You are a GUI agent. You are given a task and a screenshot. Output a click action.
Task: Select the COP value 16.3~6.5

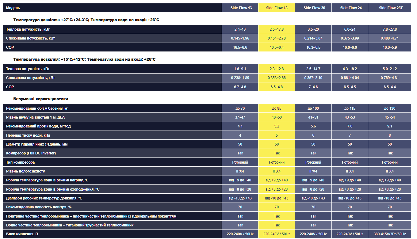[x=313, y=47]
